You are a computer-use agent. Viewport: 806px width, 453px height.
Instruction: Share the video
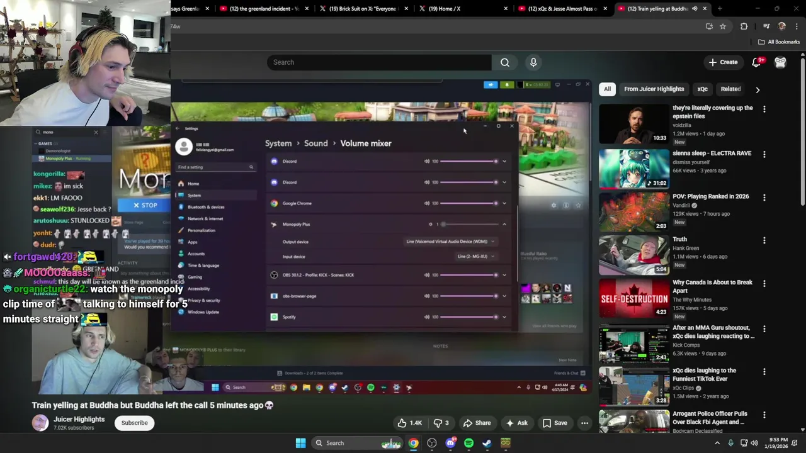[x=476, y=423]
